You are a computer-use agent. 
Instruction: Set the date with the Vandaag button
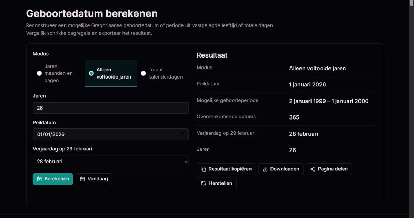[94, 179]
